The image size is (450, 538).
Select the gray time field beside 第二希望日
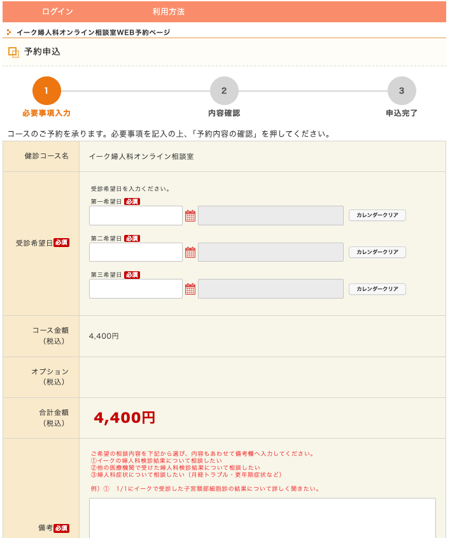pos(271,252)
